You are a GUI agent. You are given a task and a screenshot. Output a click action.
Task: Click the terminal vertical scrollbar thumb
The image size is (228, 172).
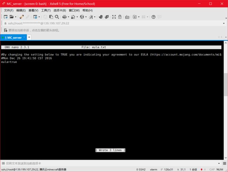(x=226, y=85)
